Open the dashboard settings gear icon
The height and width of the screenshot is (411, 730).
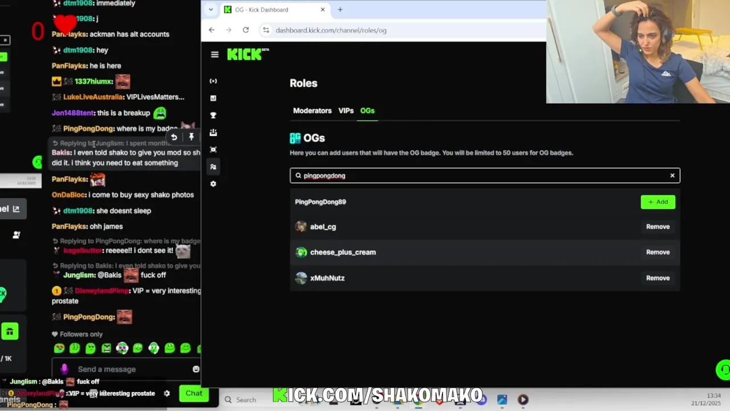pyautogui.click(x=213, y=184)
